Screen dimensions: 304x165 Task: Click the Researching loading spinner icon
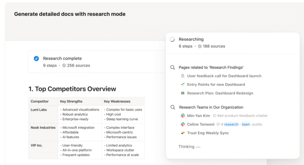click(172, 39)
